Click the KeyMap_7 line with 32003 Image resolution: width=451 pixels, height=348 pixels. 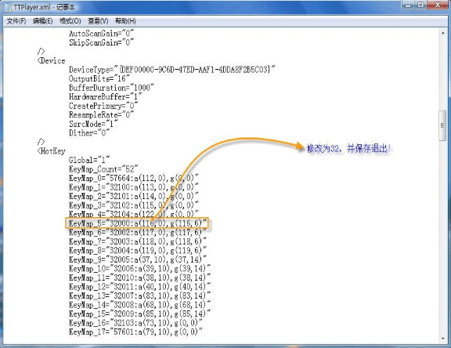(x=138, y=241)
